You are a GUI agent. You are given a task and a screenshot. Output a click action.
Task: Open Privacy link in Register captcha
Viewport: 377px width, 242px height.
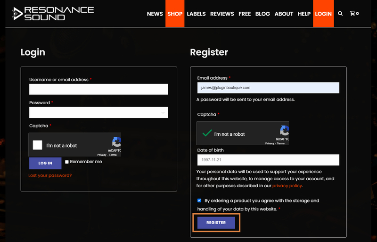(x=270, y=143)
